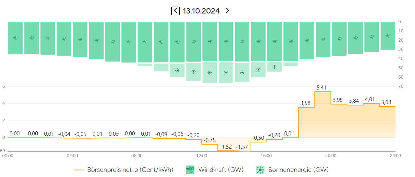Image resolution: width=415 pixels, height=177 pixels.
Task: Toggle Sonnenenergie (GW) legend label
Action: (298, 170)
